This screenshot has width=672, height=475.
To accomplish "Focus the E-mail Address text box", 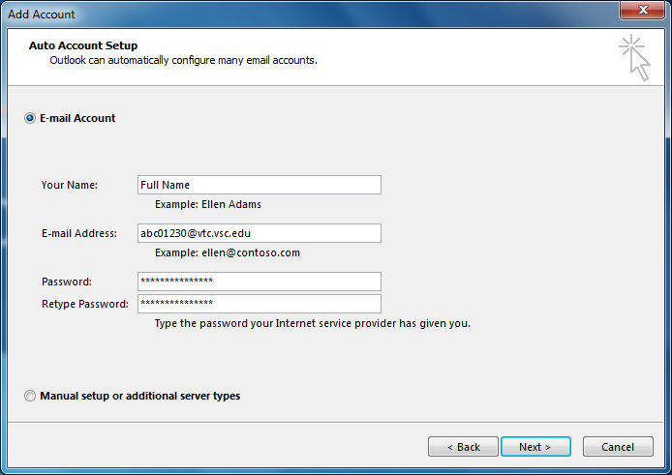I will [260, 233].
